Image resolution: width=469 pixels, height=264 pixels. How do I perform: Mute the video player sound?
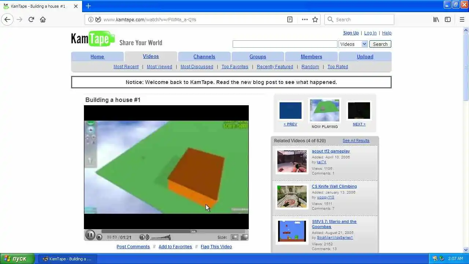(x=144, y=237)
